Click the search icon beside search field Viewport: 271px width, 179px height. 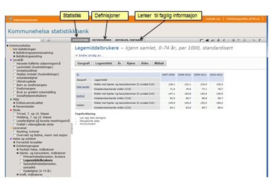(43, 40)
